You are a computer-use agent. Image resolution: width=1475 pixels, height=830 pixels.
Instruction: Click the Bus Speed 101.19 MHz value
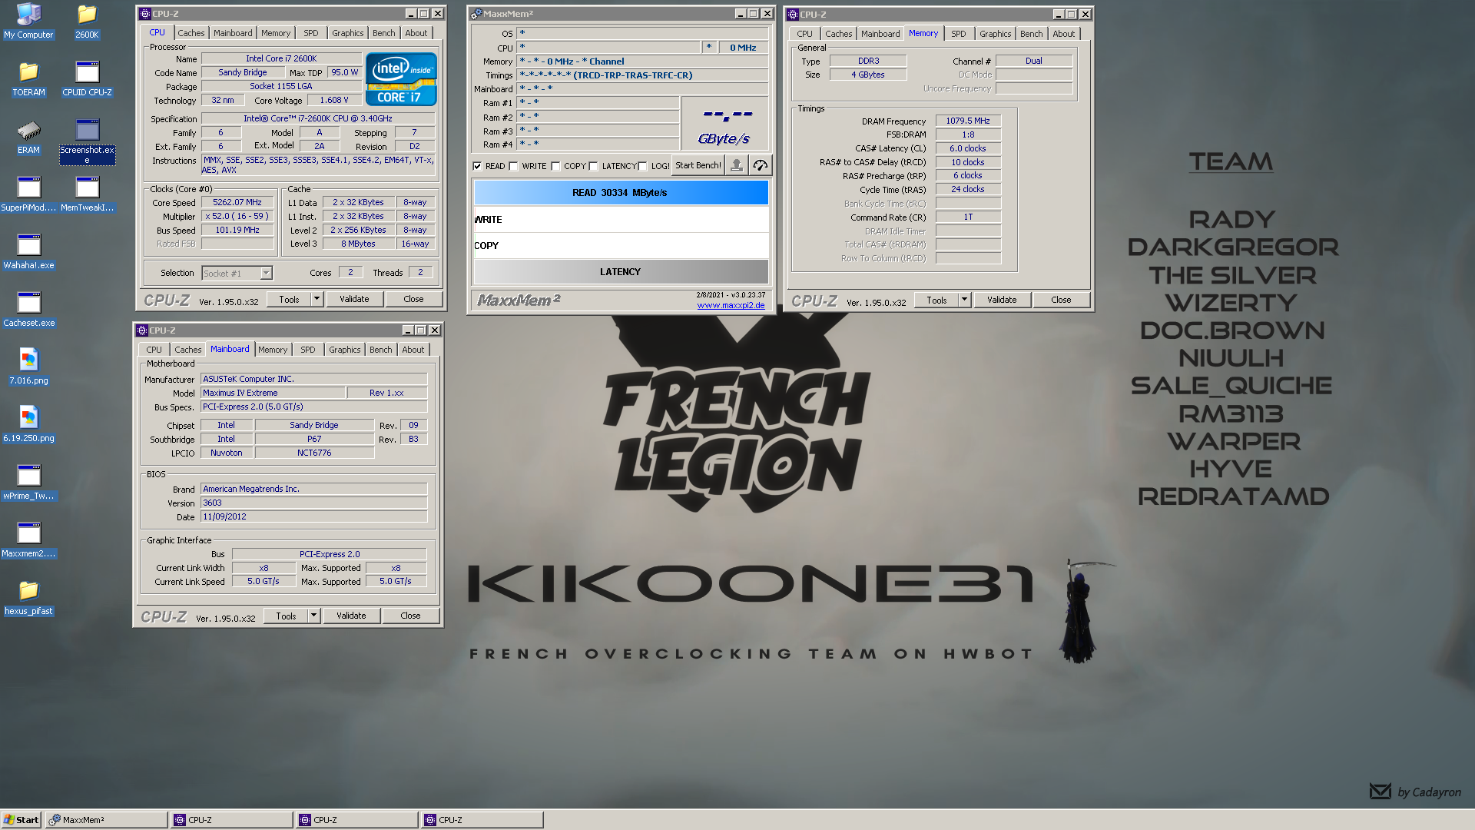coord(237,230)
